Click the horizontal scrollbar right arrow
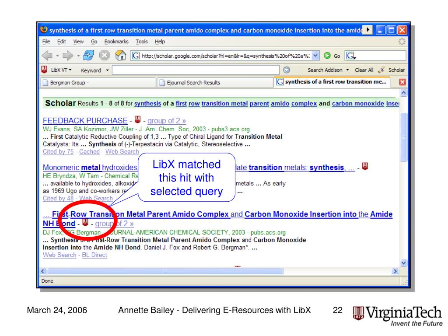The image size is (448, 336). (395, 271)
